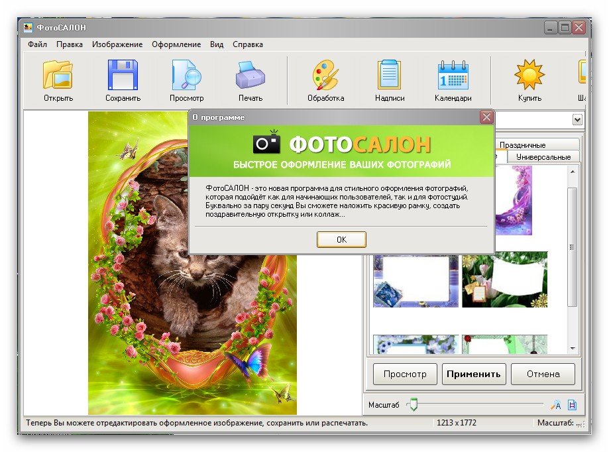Click the Купить sun icon
The width and height of the screenshot is (609, 452).
click(529, 75)
